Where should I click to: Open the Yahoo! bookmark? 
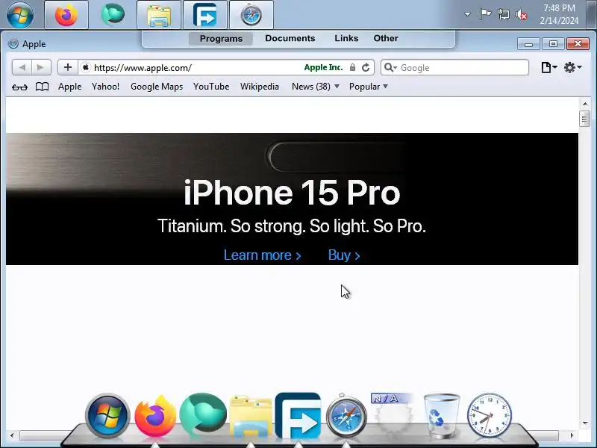pyautogui.click(x=105, y=87)
